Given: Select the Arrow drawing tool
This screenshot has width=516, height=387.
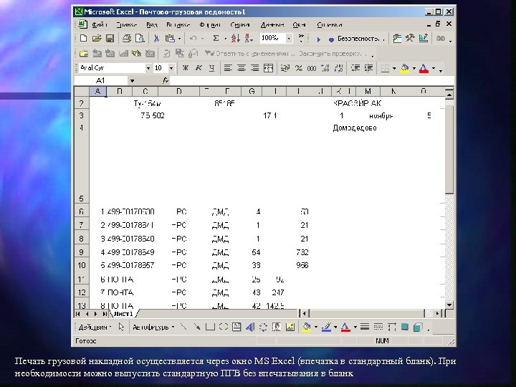Looking at the screenshot, I should (197, 327).
